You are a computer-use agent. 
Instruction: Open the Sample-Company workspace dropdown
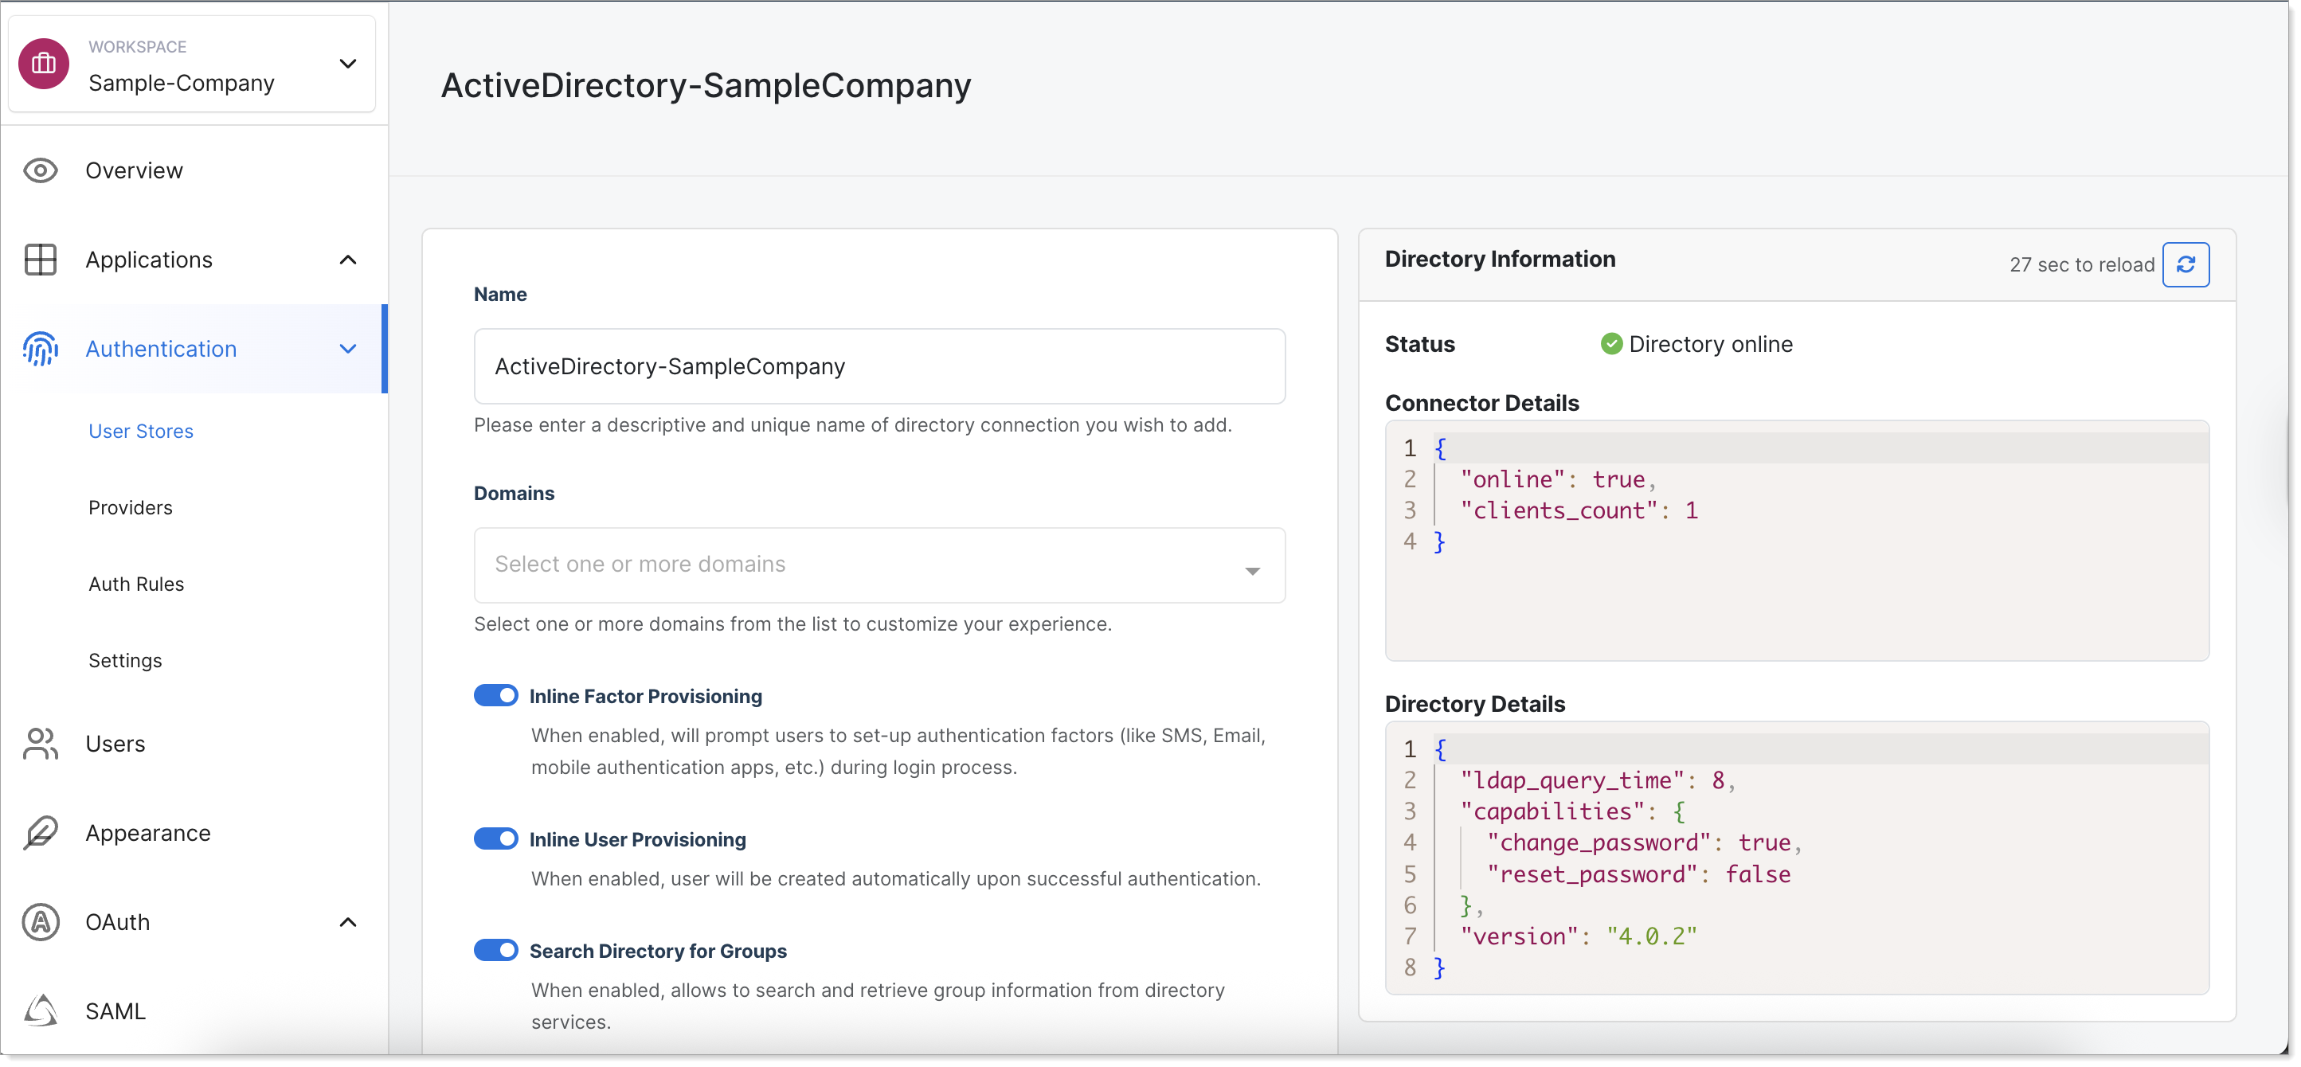point(192,64)
